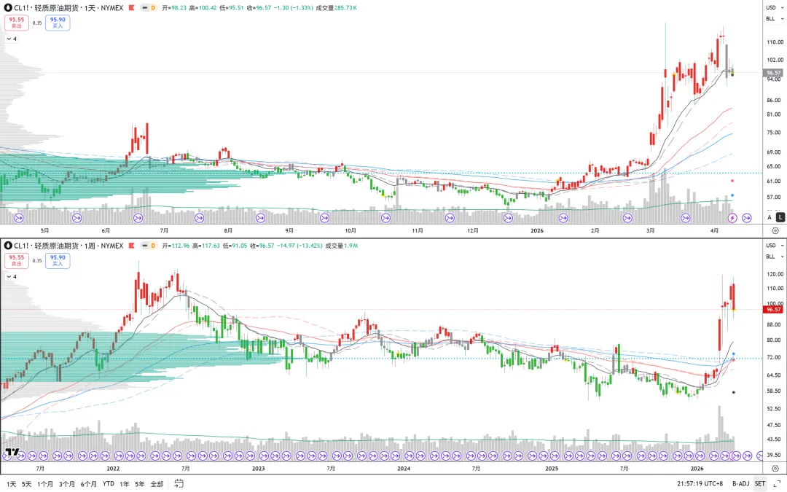
Task: Click the red flag icon in the weekly chart header
Action: pos(131,246)
